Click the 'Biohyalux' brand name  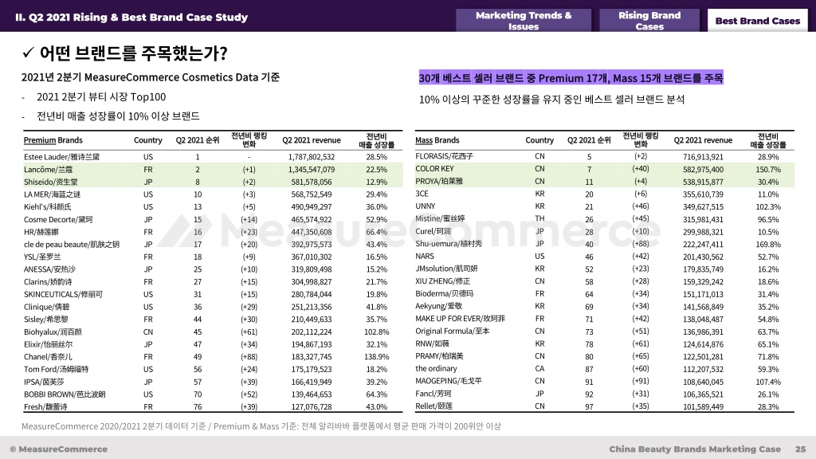53,331
